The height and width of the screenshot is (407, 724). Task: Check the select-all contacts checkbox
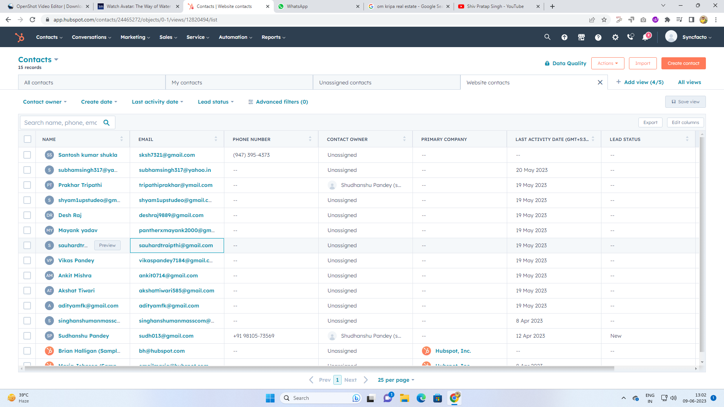pos(28,139)
